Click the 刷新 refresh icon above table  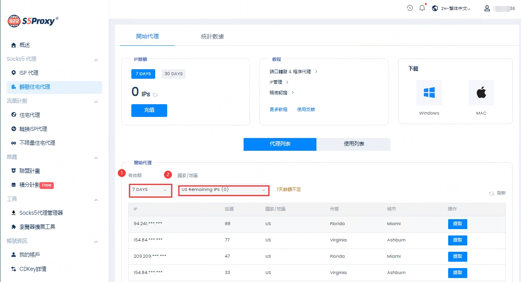(x=492, y=193)
